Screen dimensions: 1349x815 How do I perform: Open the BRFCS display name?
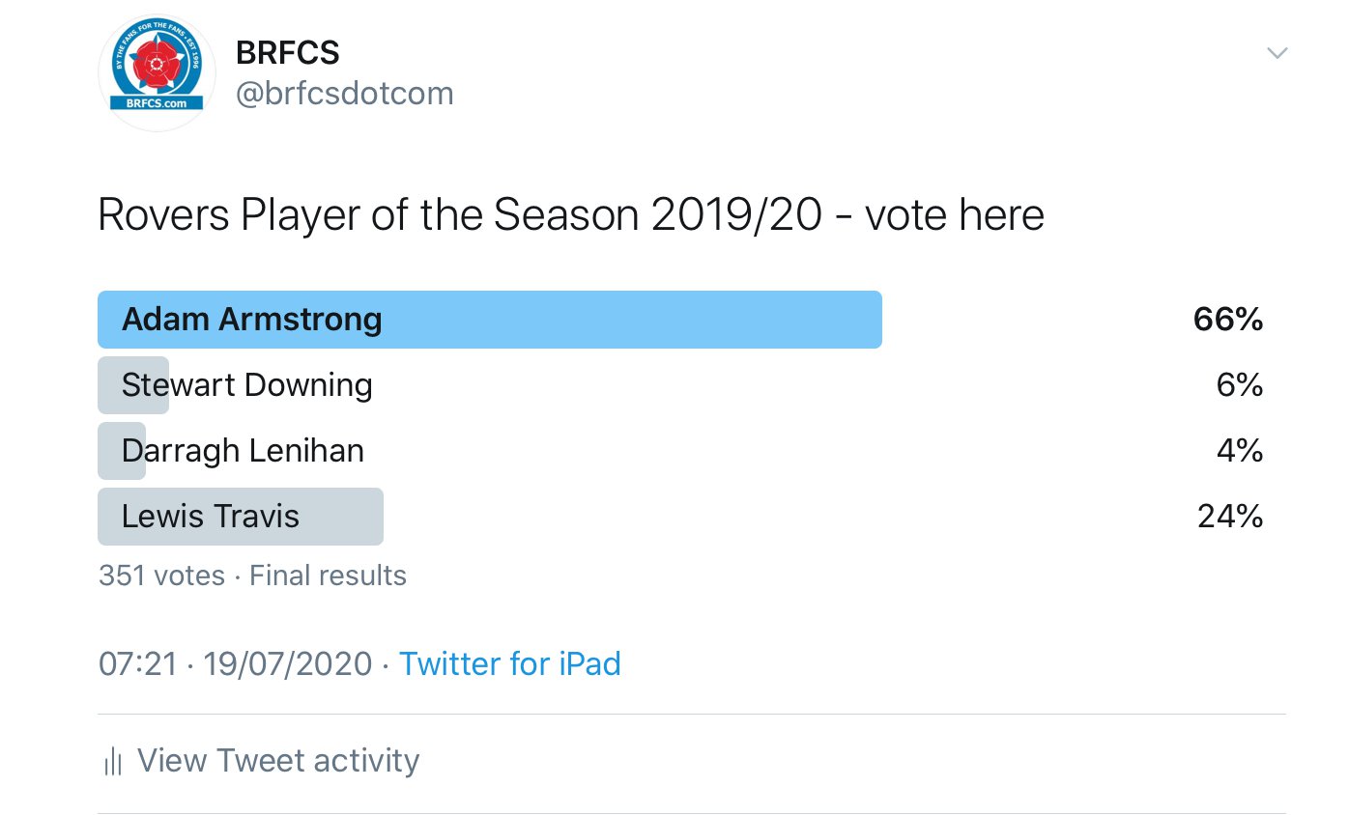287,53
